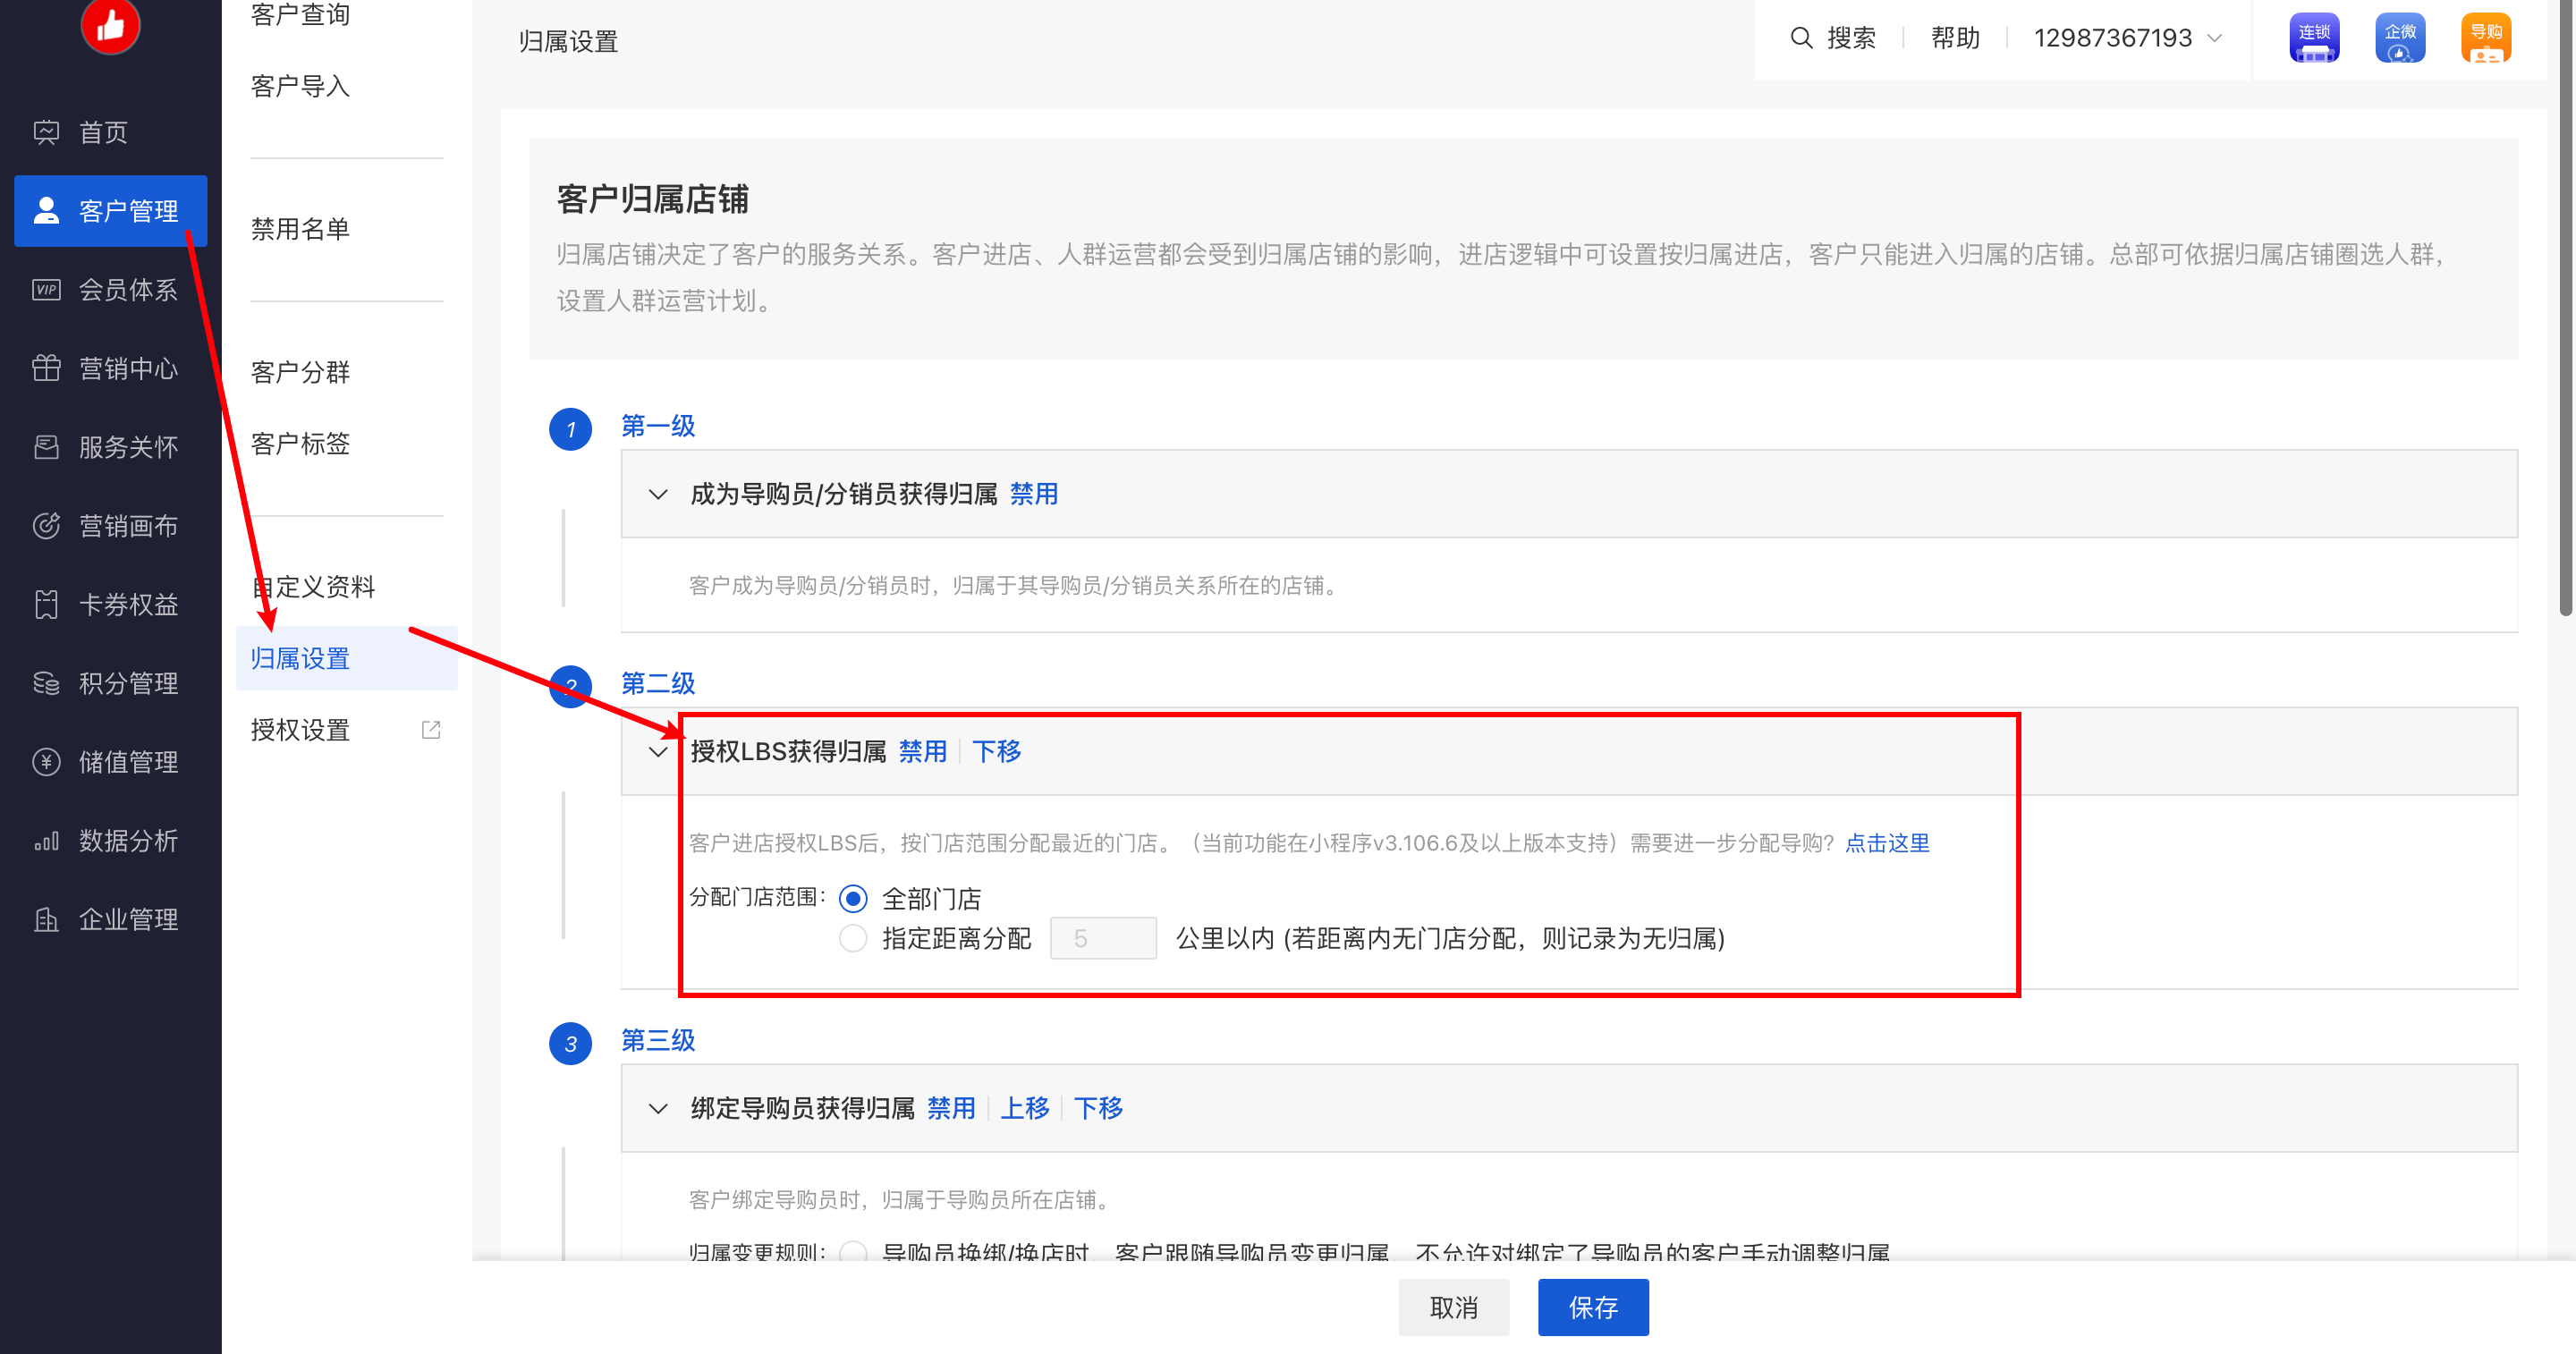The width and height of the screenshot is (2576, 1354).
Task: Open the 导购 app icon
Action: [x=2486, y=38]
